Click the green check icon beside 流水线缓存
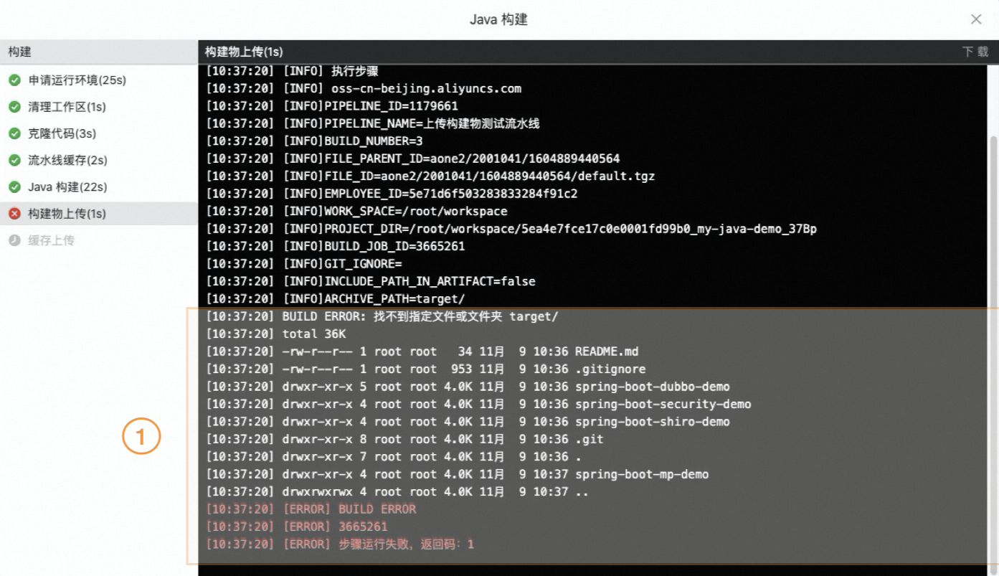999x576 pixels. click(14, 160)
